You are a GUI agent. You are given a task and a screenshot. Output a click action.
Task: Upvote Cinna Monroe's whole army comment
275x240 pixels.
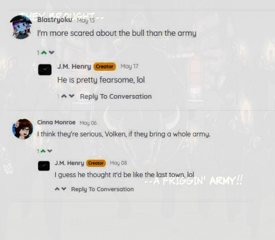click(x=43, y=151)
